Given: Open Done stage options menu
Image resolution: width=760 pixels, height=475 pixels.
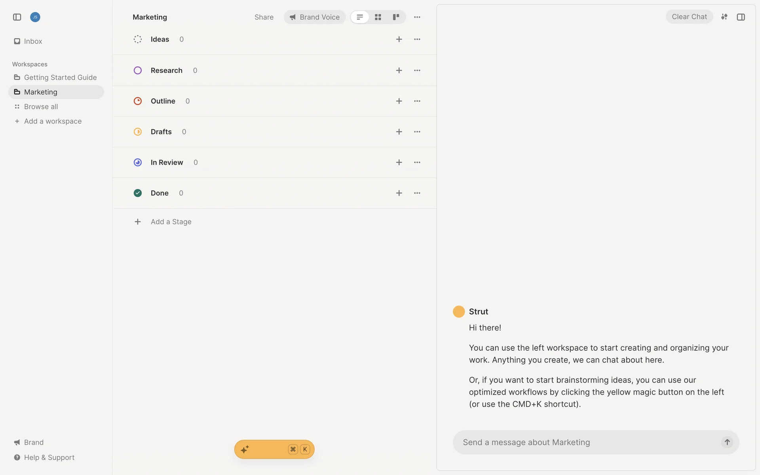Looking at the screenshot, I should 417,193.
